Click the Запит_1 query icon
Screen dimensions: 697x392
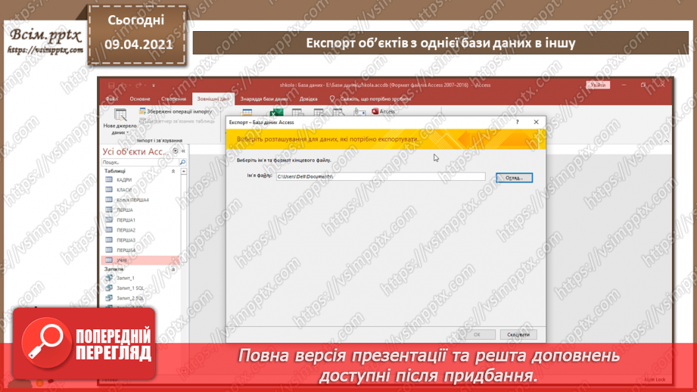(x=109, y=278)
